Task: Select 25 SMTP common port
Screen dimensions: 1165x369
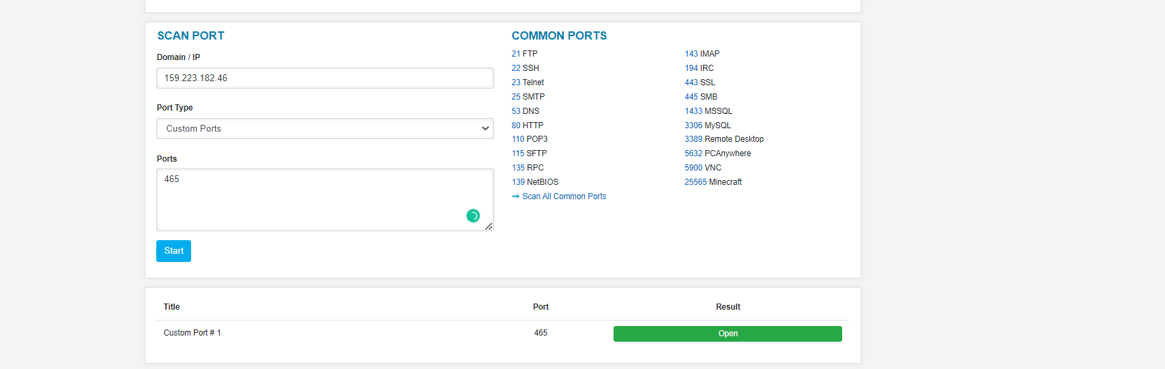Action: click(528, 97)
